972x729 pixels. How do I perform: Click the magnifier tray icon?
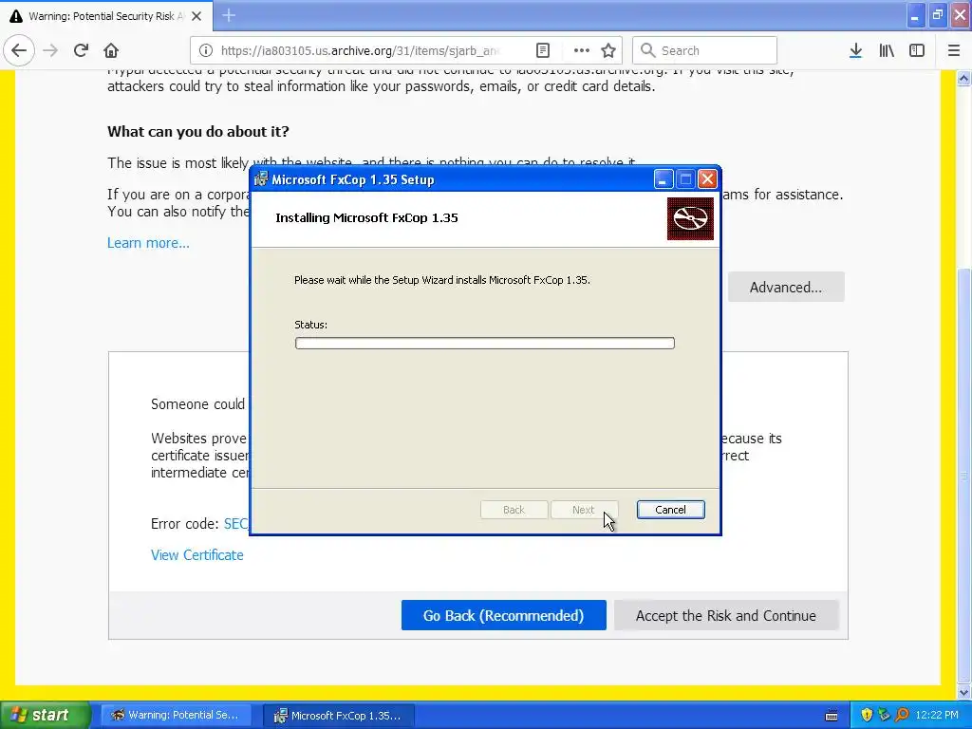[x=902, y=715]
